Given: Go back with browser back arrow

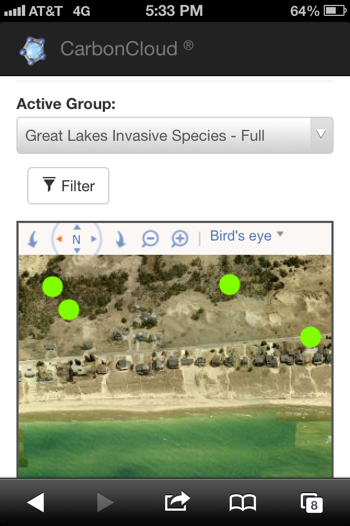Looking at the screenshot, I should tap(36, 502).
